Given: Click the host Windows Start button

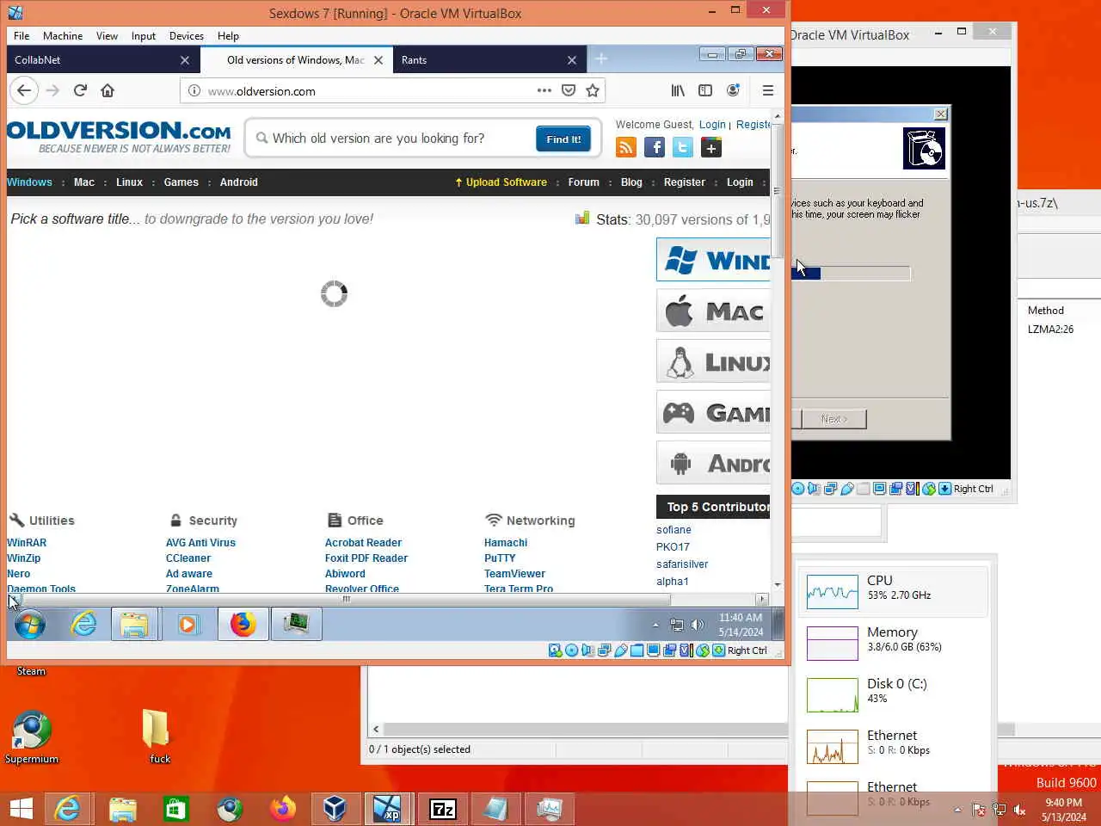Looking at the screenshot, I should pos(21,809).
